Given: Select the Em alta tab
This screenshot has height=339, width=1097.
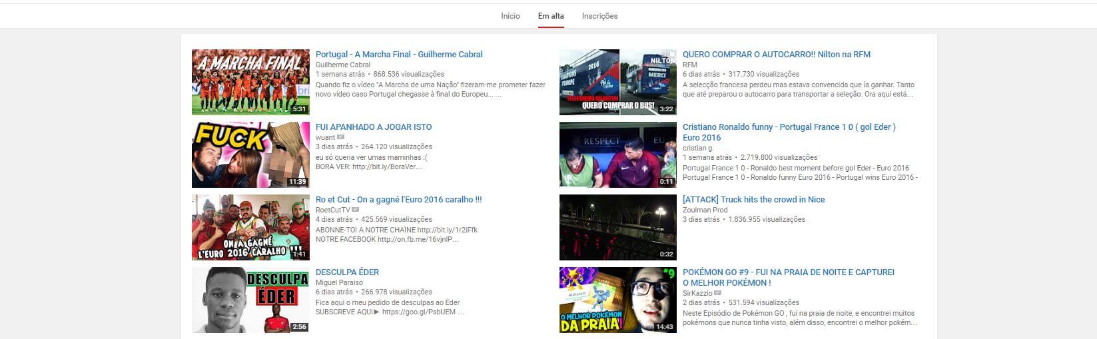Looking at the screenshot, I should (551, 16).
